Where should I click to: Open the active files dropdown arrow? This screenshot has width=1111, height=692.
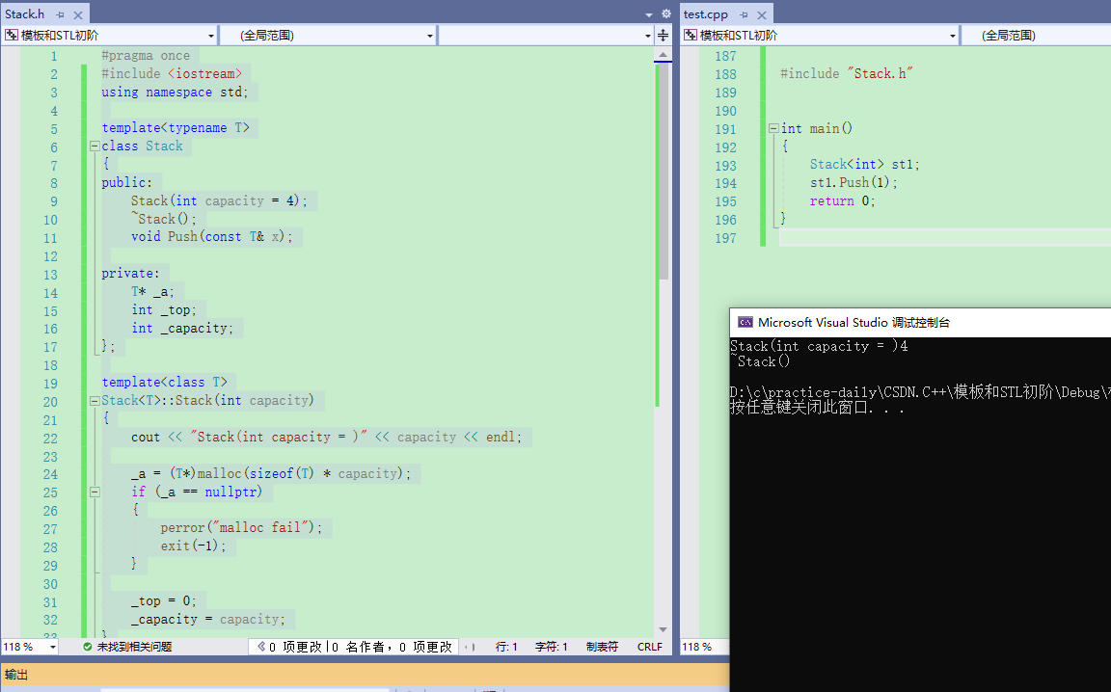[x=649, y=14]
